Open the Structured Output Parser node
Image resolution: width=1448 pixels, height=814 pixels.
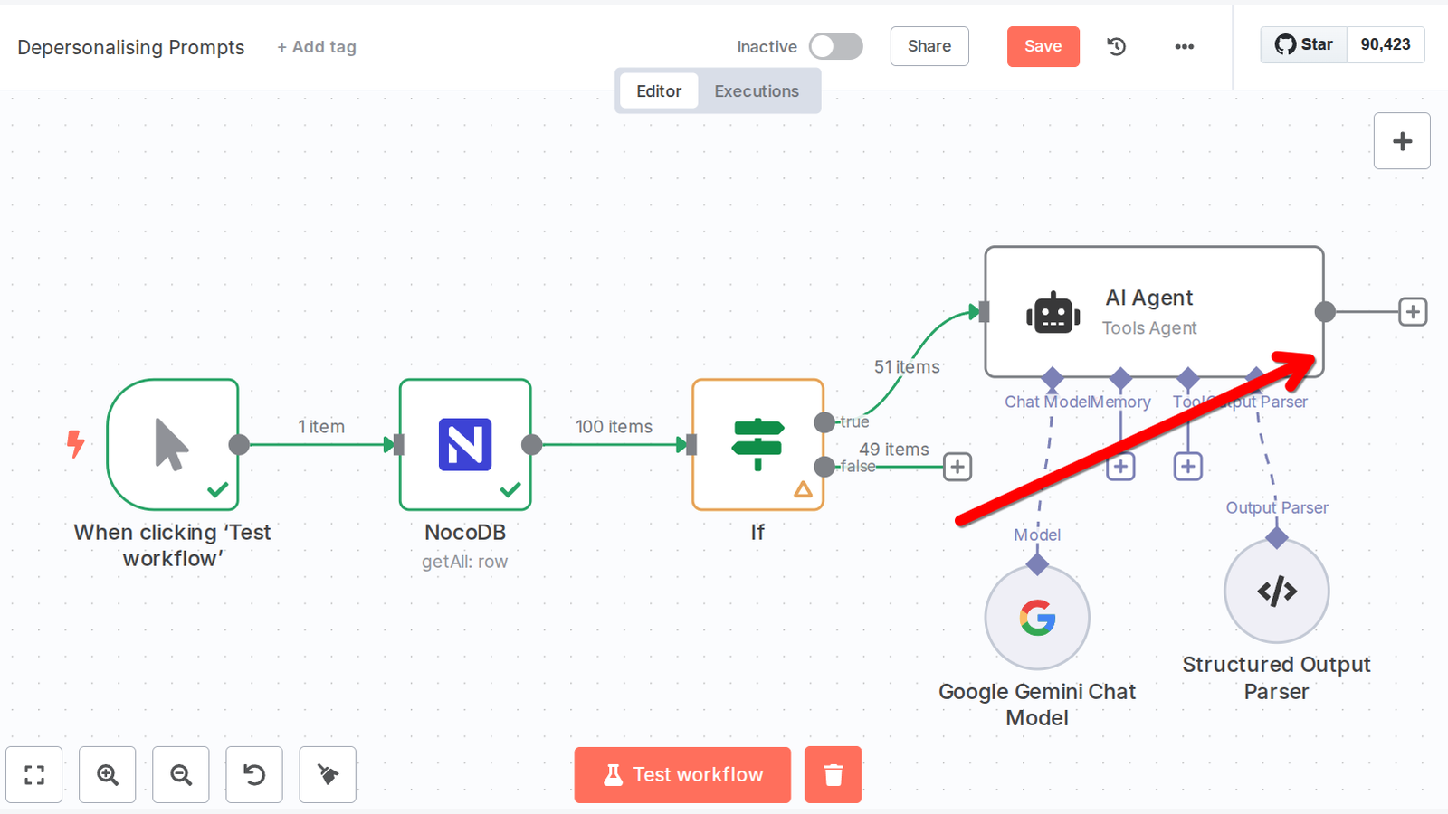[x=1276, y=592]
